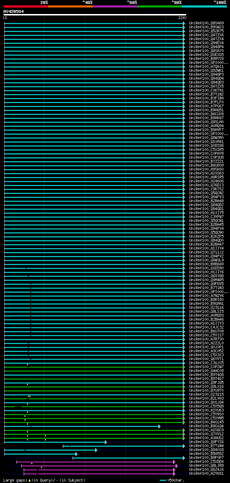Select the UniRef100_C0KTA1 label
The width and height of the screenshot is (230, 483).
click(206, 90)
